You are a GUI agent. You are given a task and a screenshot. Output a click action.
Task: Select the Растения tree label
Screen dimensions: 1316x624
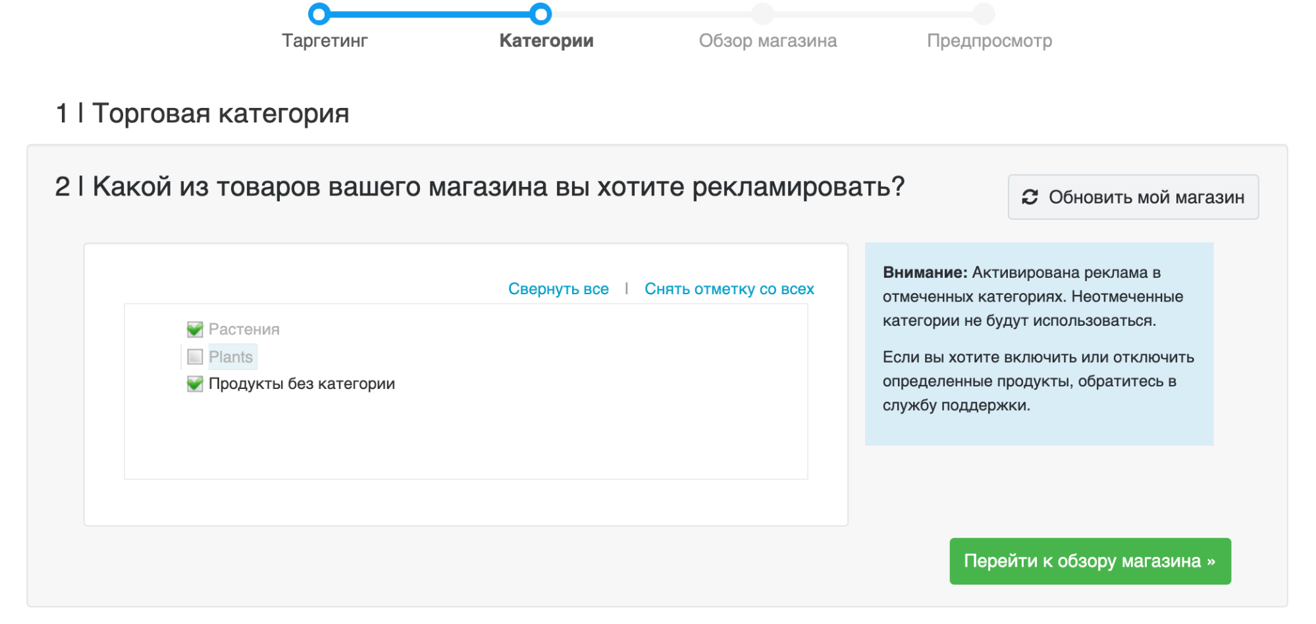(244, 329)
